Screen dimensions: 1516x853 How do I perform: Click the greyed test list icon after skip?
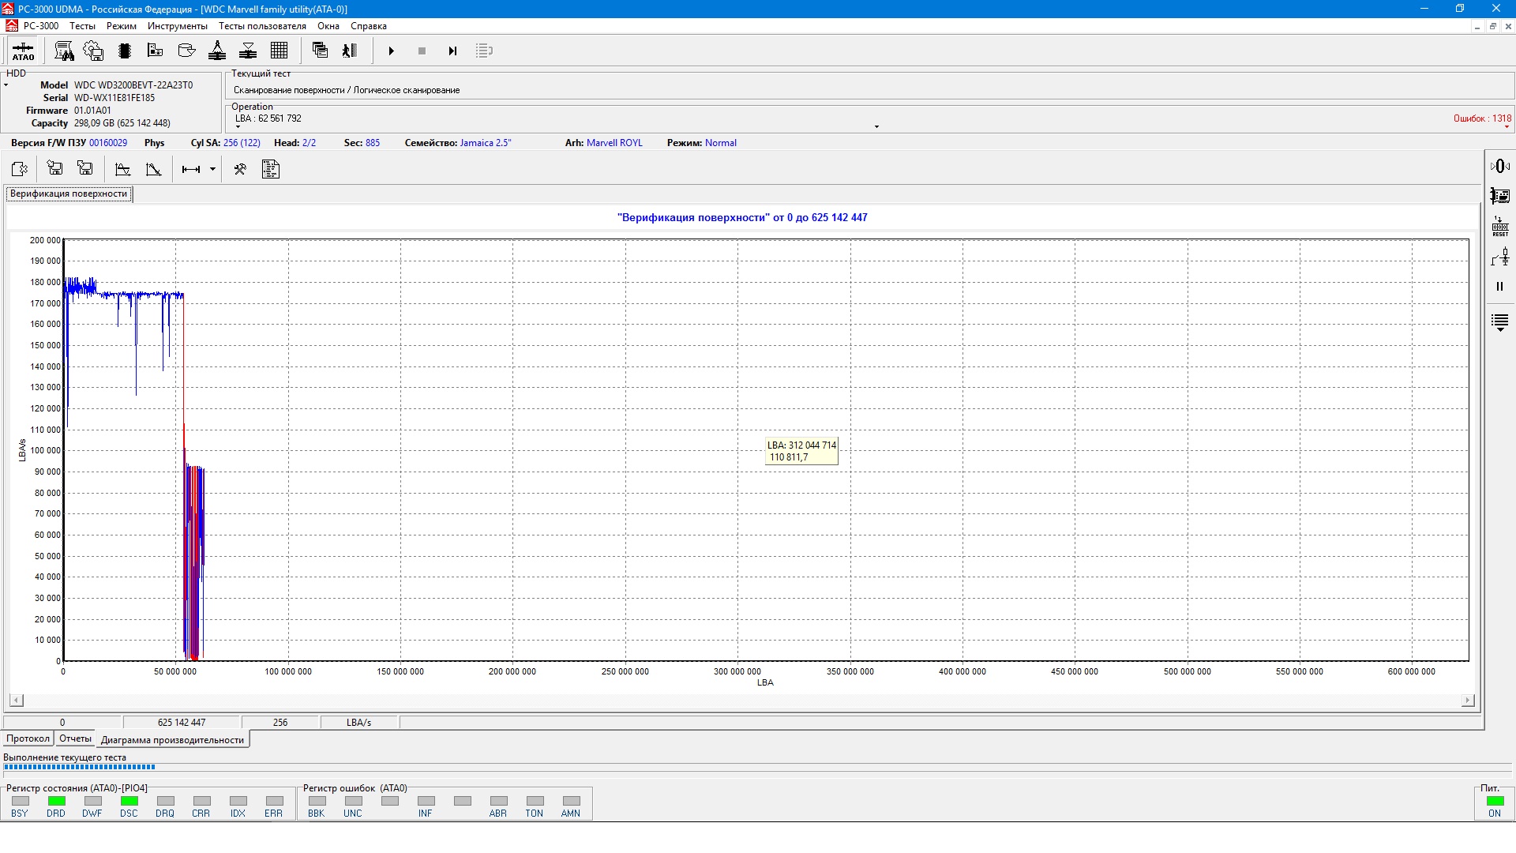[x=484, y=51]
